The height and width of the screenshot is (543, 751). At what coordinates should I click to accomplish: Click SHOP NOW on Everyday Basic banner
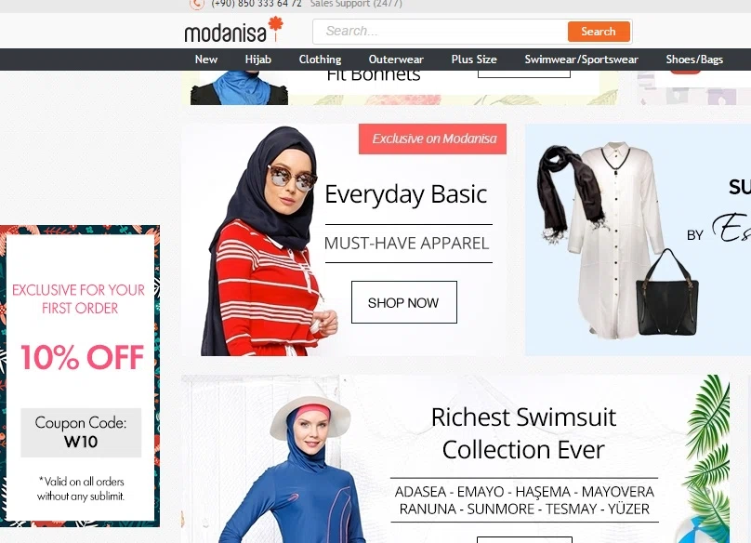pyautogui.click(x=403, y=302)
